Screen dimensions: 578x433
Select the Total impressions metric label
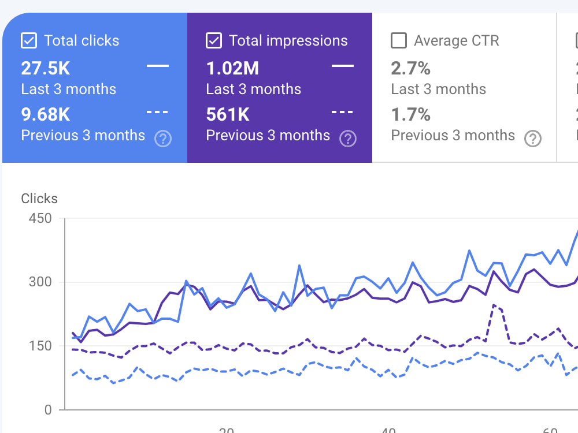click(x=288, y=40)
